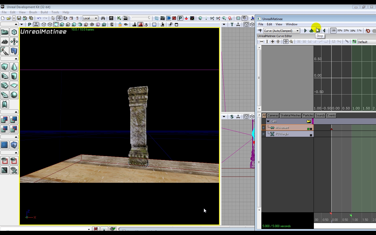Viewport: 376px width, 235px height.
Task: Toggle the FOVAngle track checkbox
Action: pyautogui.click(x=263, y=134)
